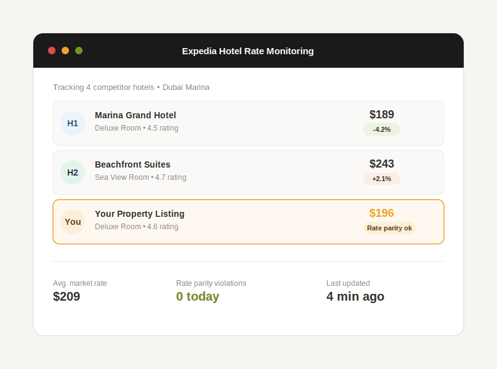Click the $243 rate
The image size is (497, 369).
point(382,164)
